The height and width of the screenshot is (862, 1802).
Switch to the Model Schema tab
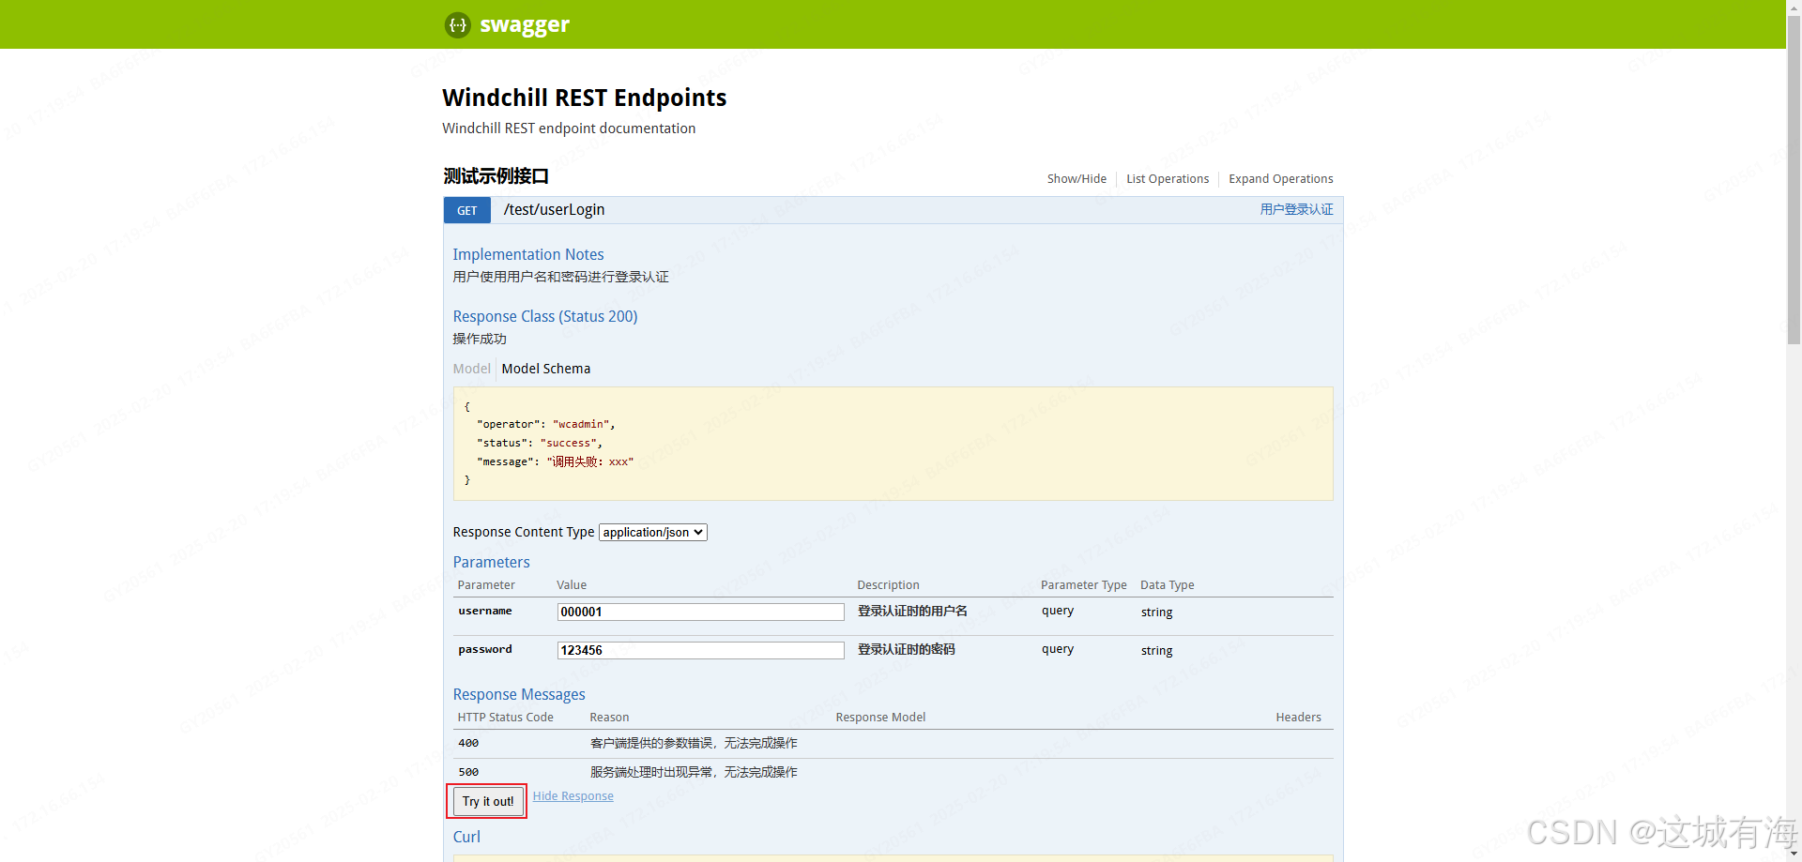click(546, 369)
